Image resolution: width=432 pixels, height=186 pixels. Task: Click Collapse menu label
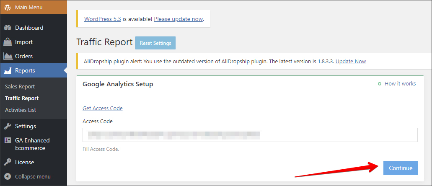[x=33, y=177]
